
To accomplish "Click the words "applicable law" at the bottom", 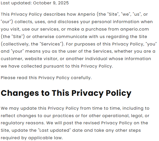I will (x=45, y=138).
